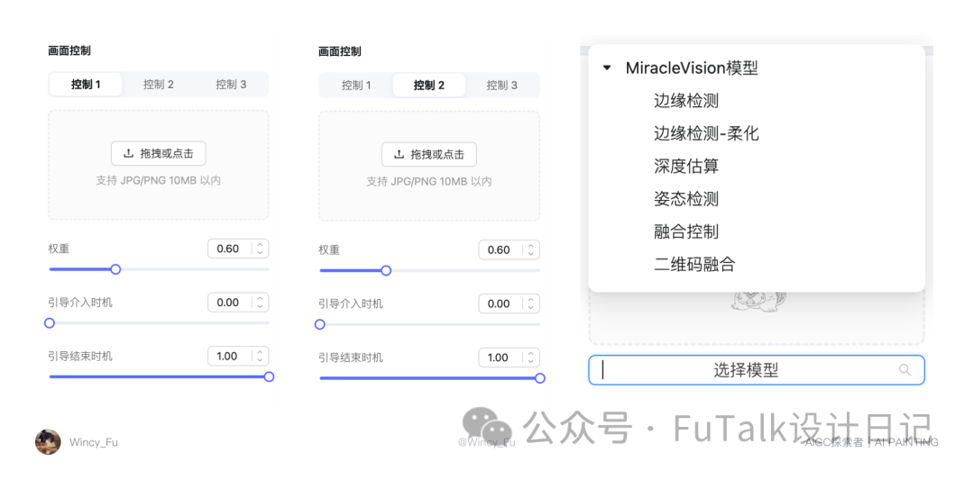
Task: Click the upload icon in the middle panel's upload button
Action: pos(399,154)
